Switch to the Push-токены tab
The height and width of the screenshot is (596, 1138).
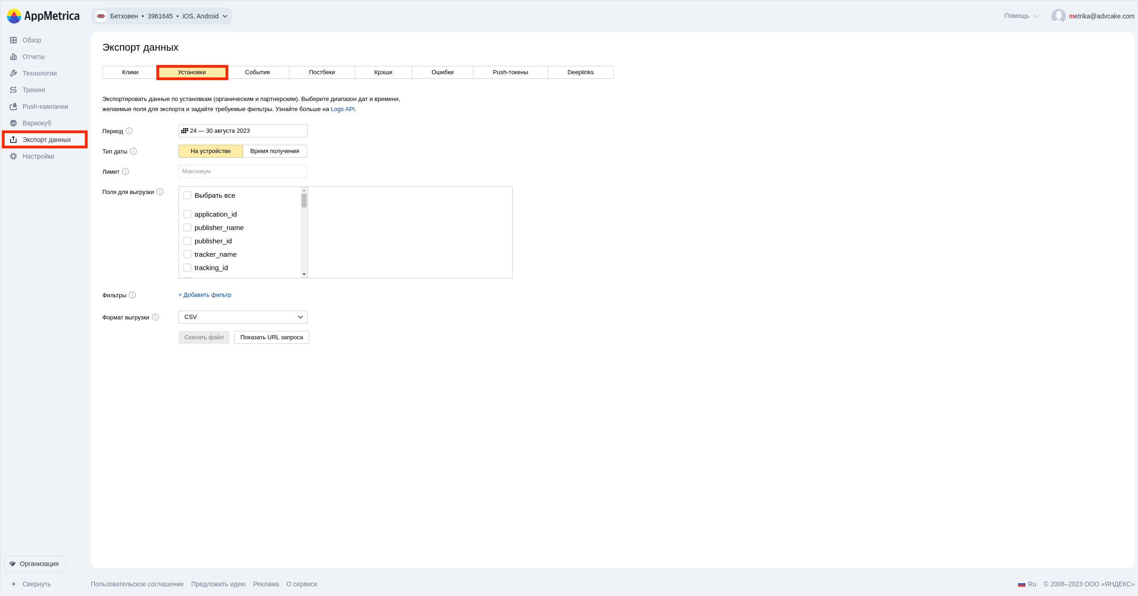[x=510, y=72]
